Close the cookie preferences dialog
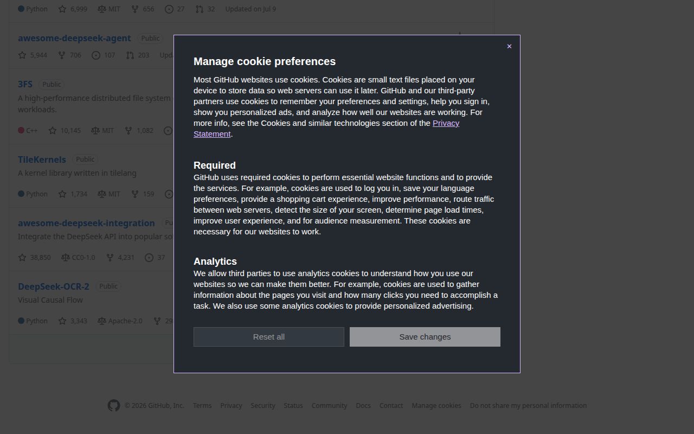This screenshot has width=694, height=434. point(509,46)
